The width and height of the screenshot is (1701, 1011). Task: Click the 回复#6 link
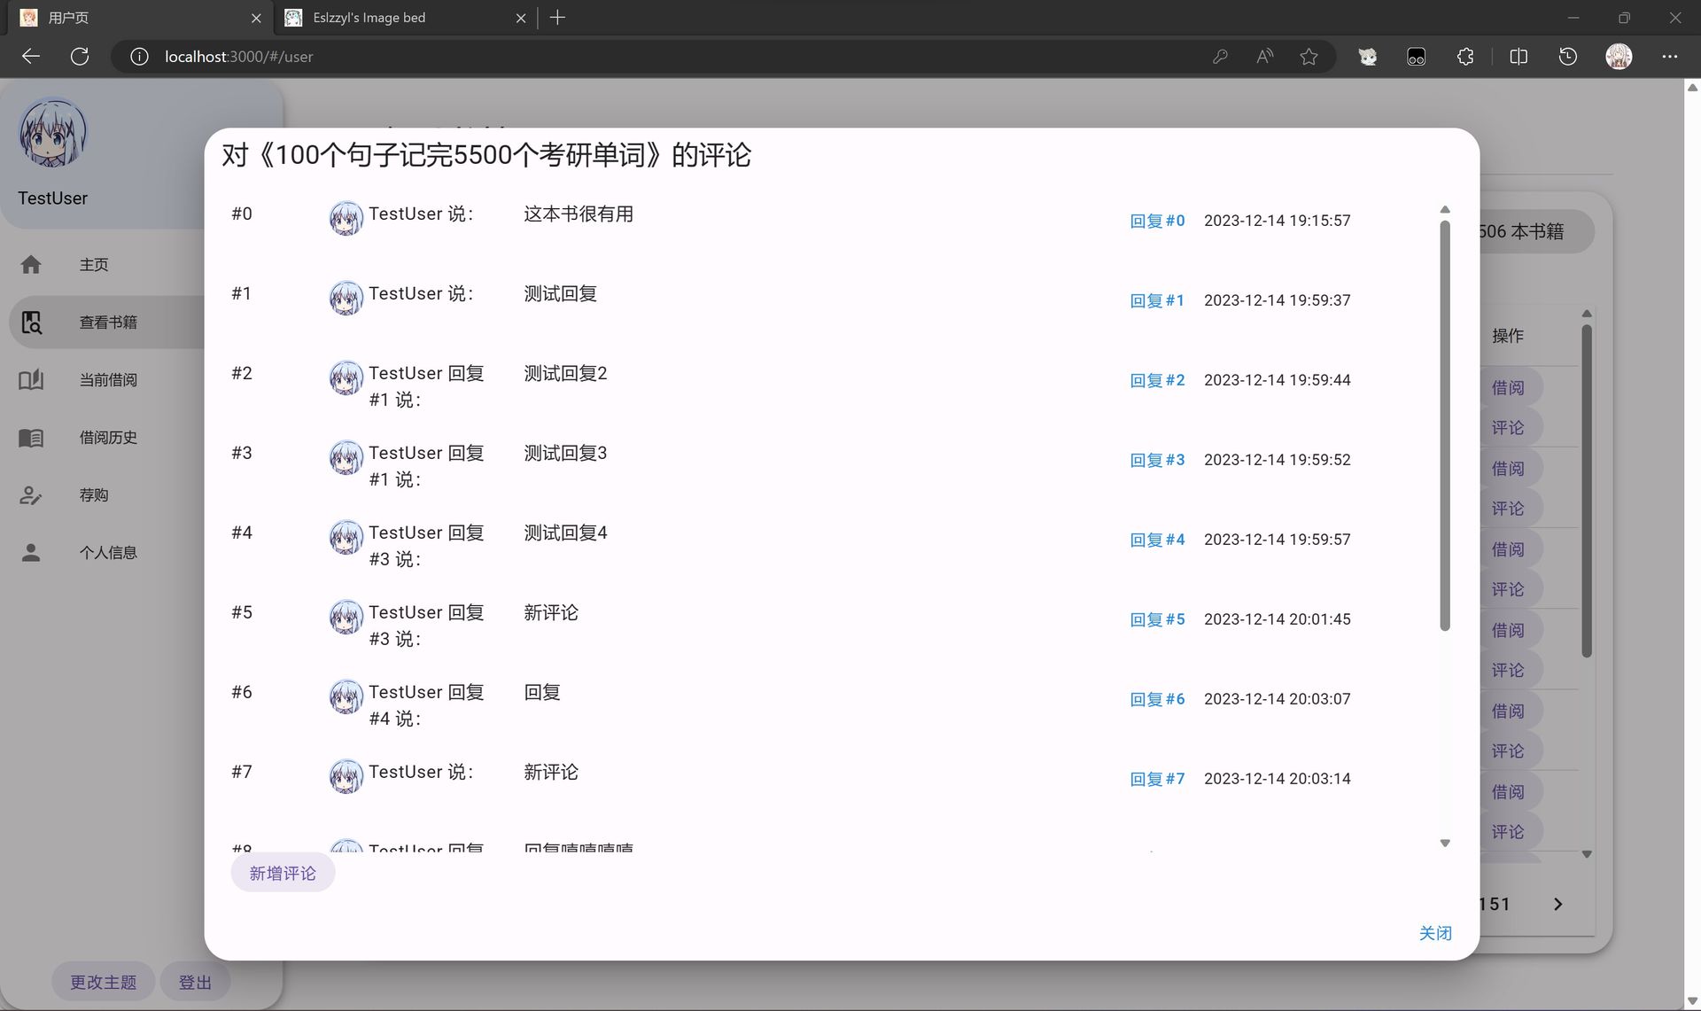(1157, 699)
